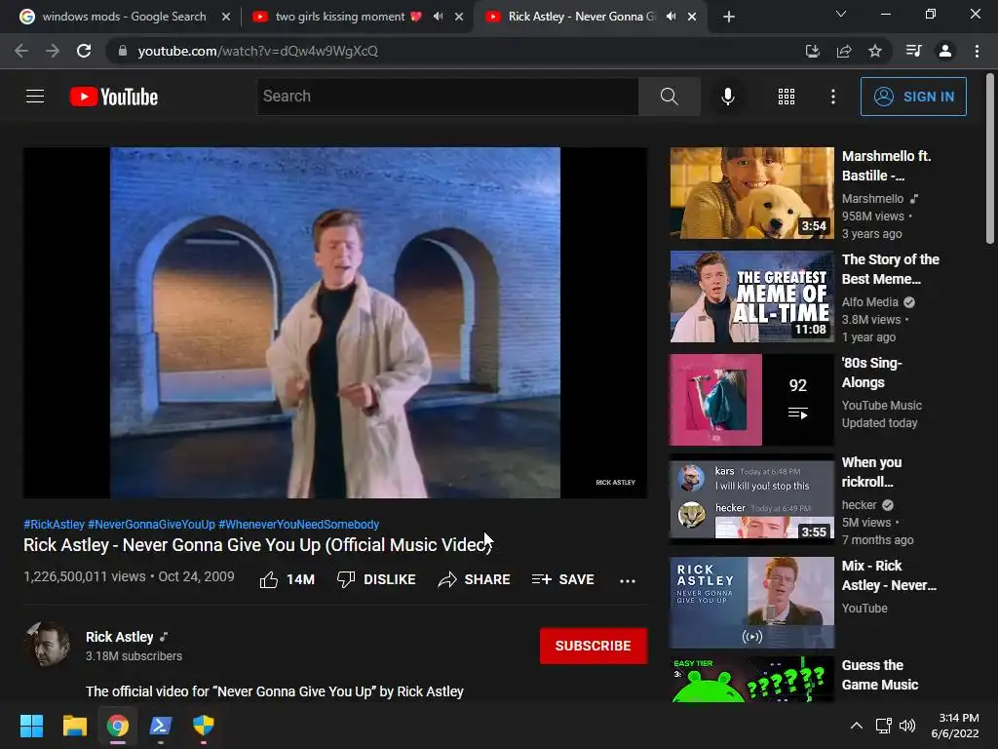Open the Rick Astley channel avatar
Image resolution: width=998 pixels, height=749 pixels.
click(47, 645)
